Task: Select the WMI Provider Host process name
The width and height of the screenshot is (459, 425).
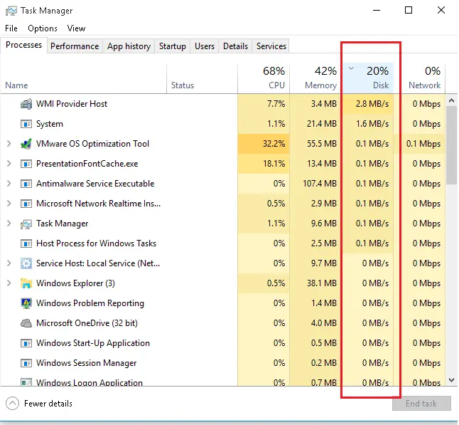Action: point(72,104)
